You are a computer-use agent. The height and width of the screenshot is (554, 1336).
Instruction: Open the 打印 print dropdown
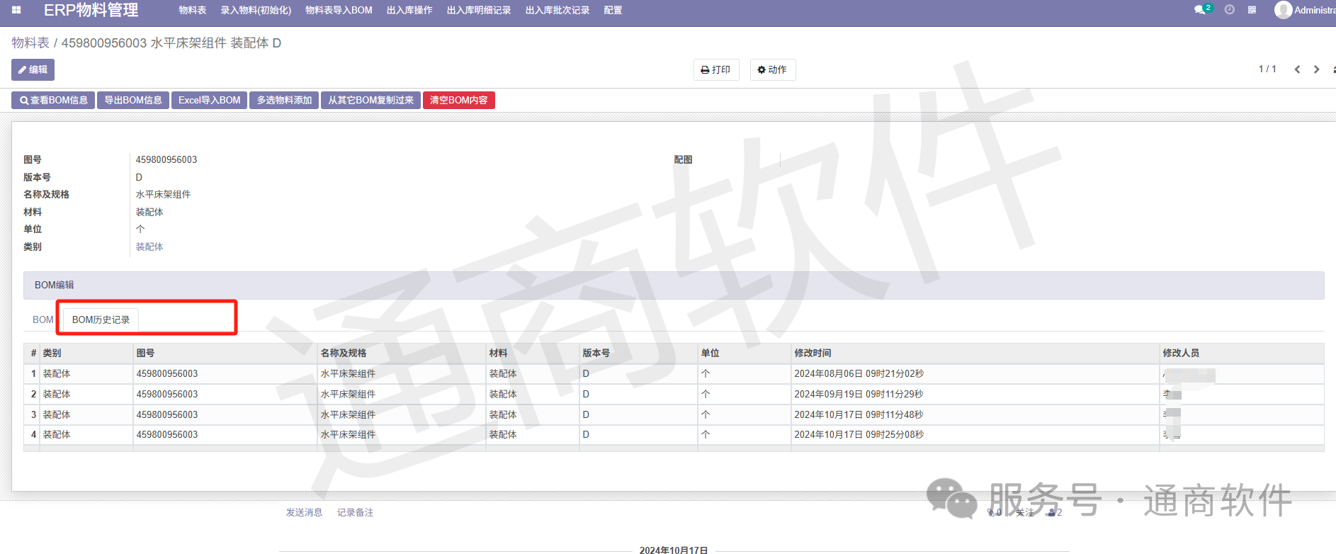(x=715, y=69)
